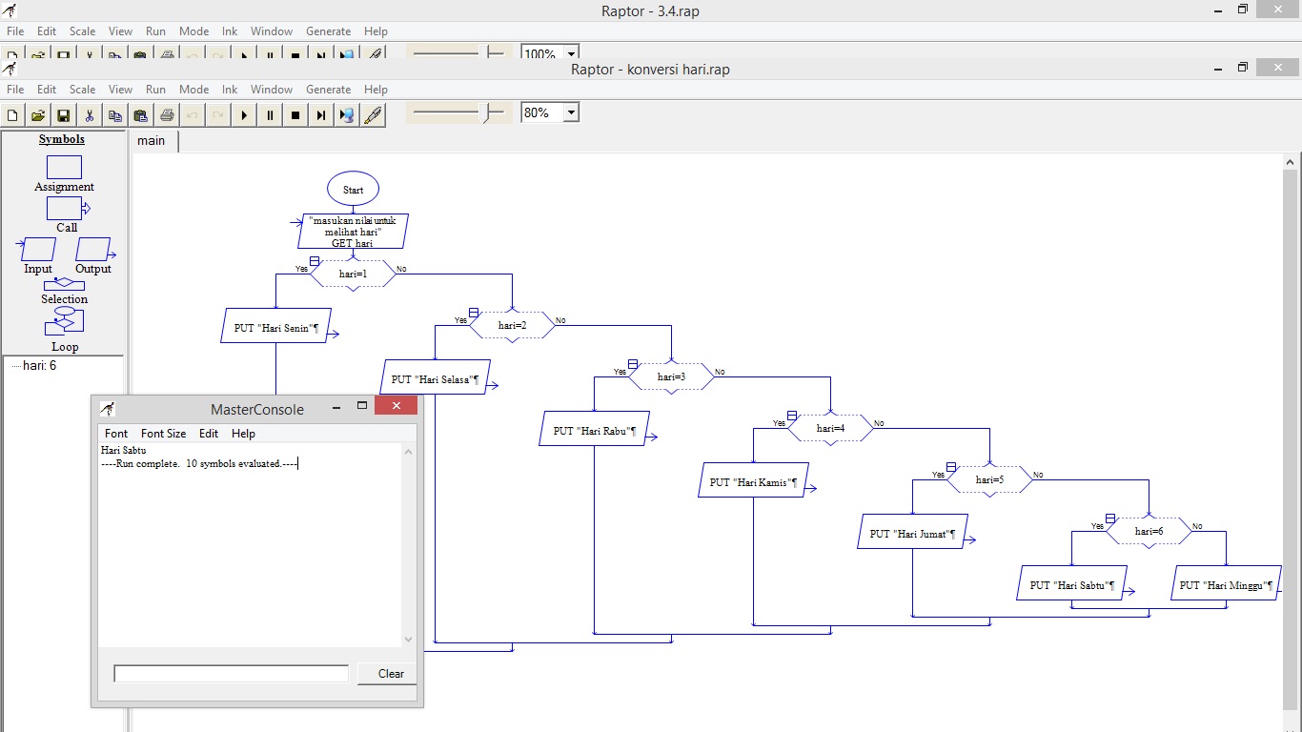Open 100% zoom dropdown in 3.4.rap window
Image resolution: width=1302 pixels, height=732 pixels.
point(571,54)
